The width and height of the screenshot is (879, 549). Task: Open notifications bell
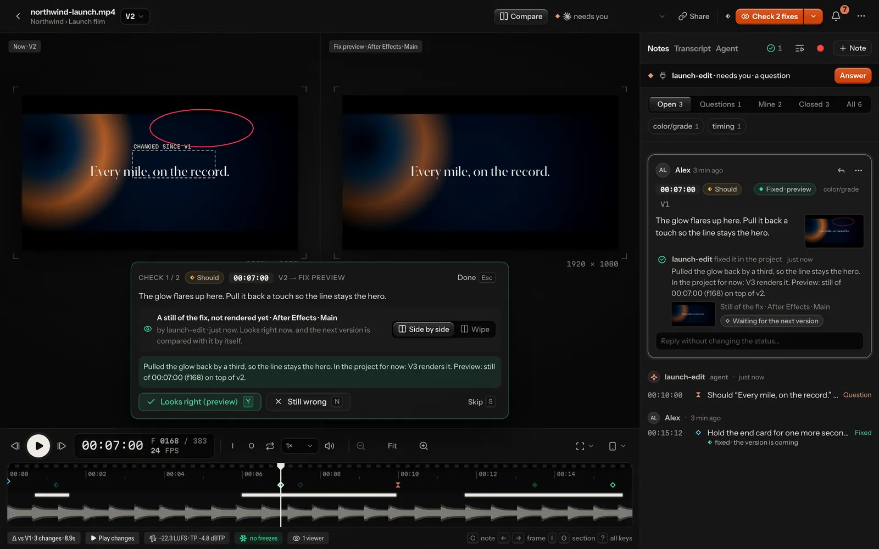click(x=836, y=16)
